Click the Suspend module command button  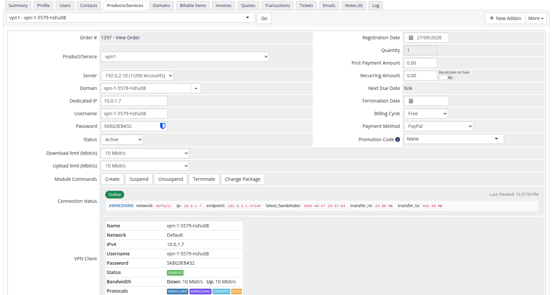pyautogui.click(x=139, y=179)
